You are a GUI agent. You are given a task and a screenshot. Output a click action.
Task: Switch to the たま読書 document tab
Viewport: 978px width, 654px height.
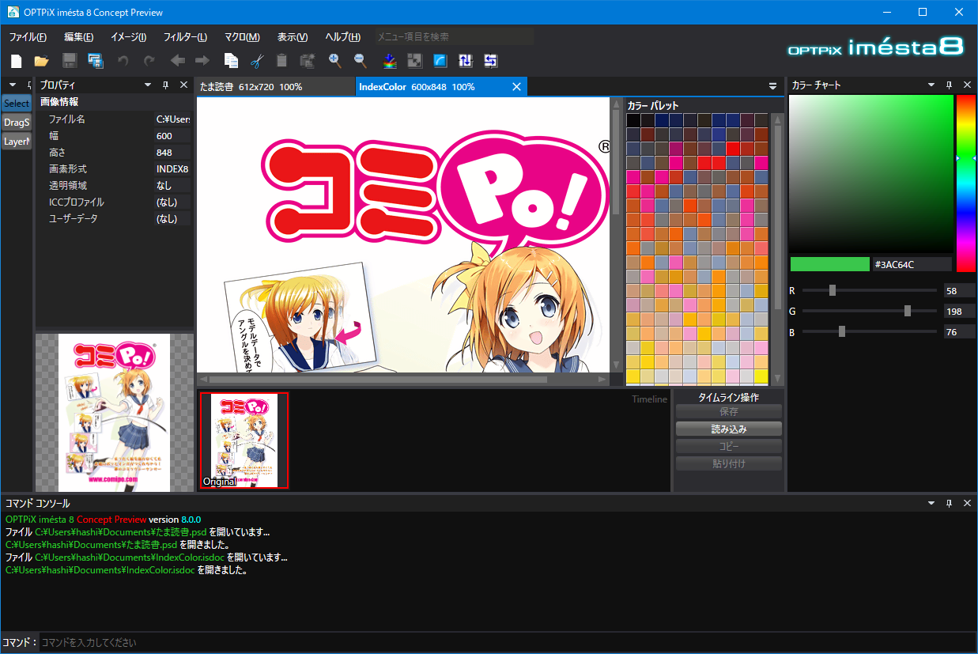[x=274, y=87]
